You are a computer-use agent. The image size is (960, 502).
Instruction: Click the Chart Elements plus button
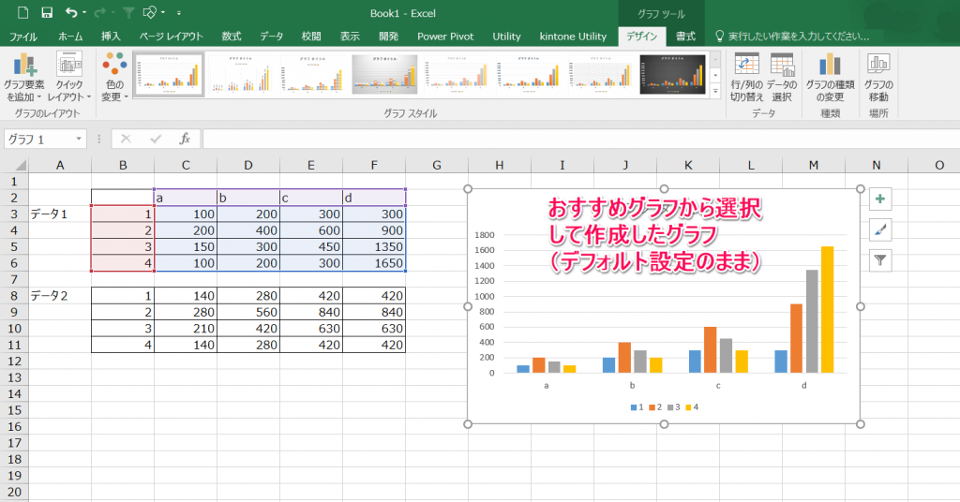tap(879, 199)
